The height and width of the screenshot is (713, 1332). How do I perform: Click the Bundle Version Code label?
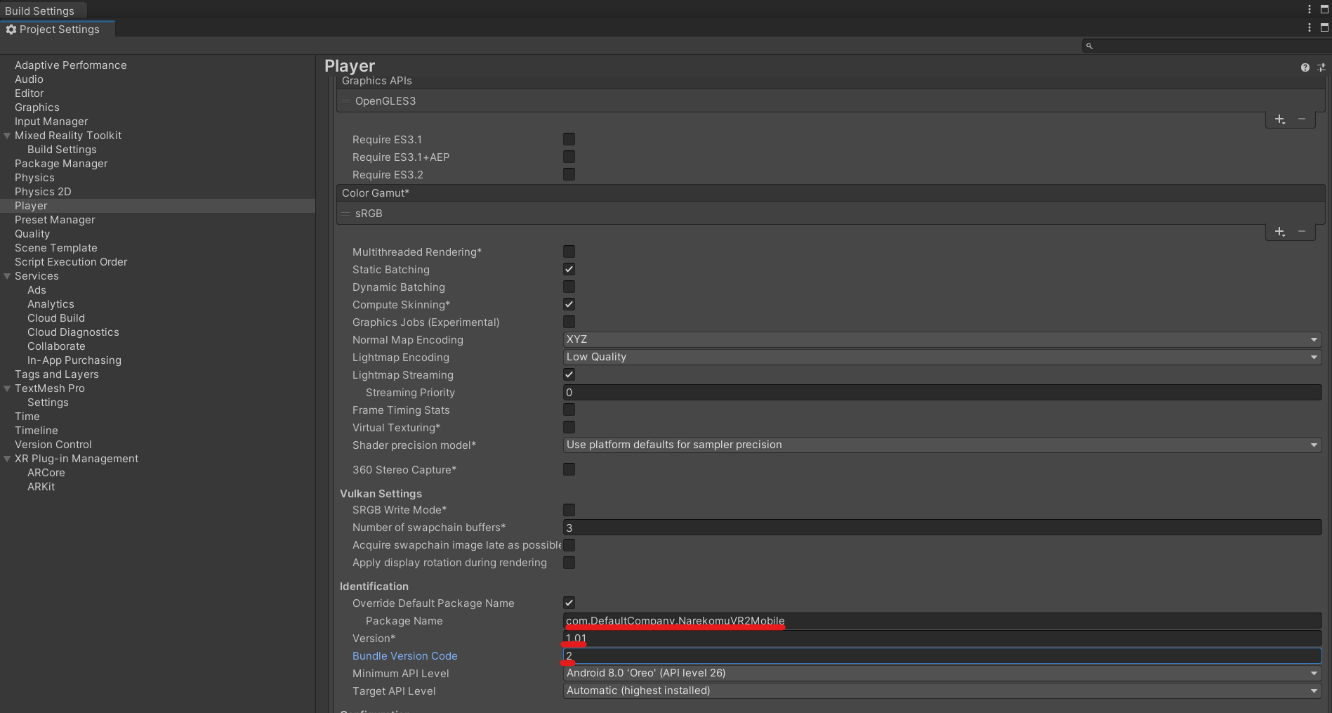pos(405,656)
